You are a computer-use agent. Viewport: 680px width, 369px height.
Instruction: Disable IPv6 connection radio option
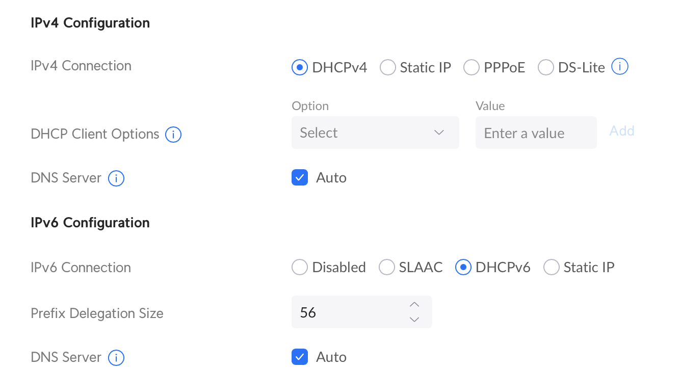300,267
